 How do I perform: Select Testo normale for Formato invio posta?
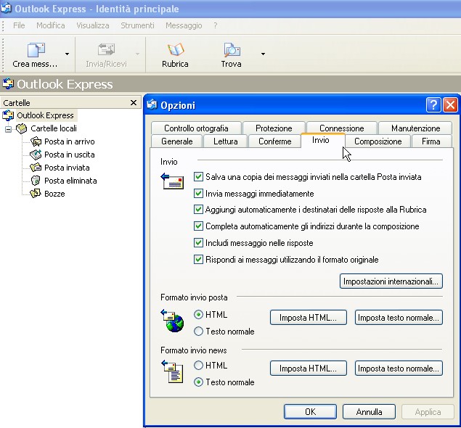[x=198, y=331]
